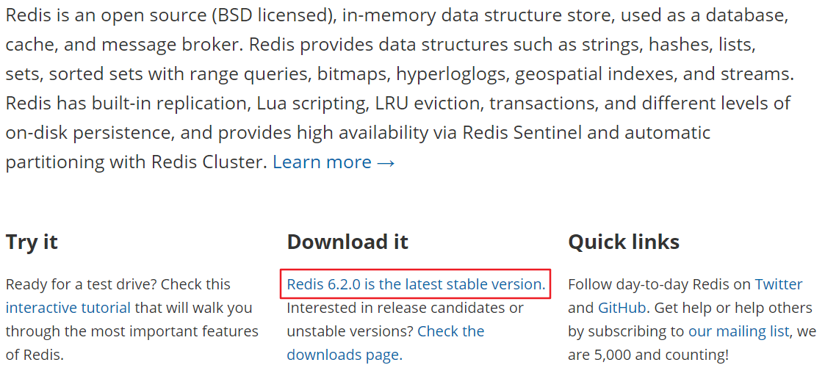Click the Download it heading

point(347,242)
